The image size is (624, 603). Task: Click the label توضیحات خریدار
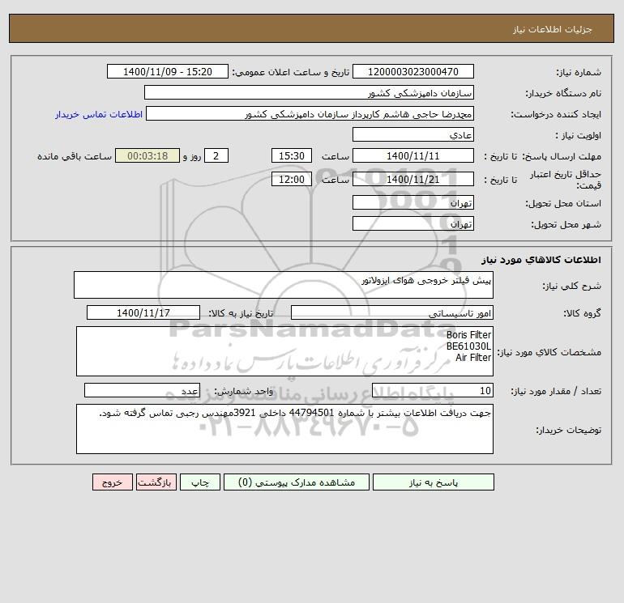(568, 430)
